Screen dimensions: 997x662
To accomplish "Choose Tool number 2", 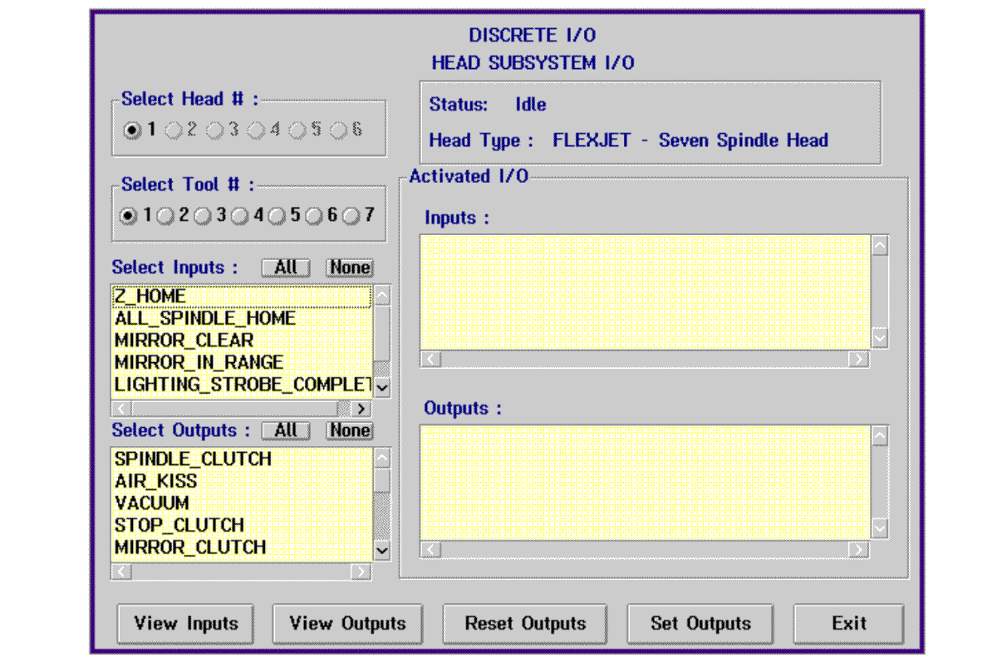I will (165, 215).
